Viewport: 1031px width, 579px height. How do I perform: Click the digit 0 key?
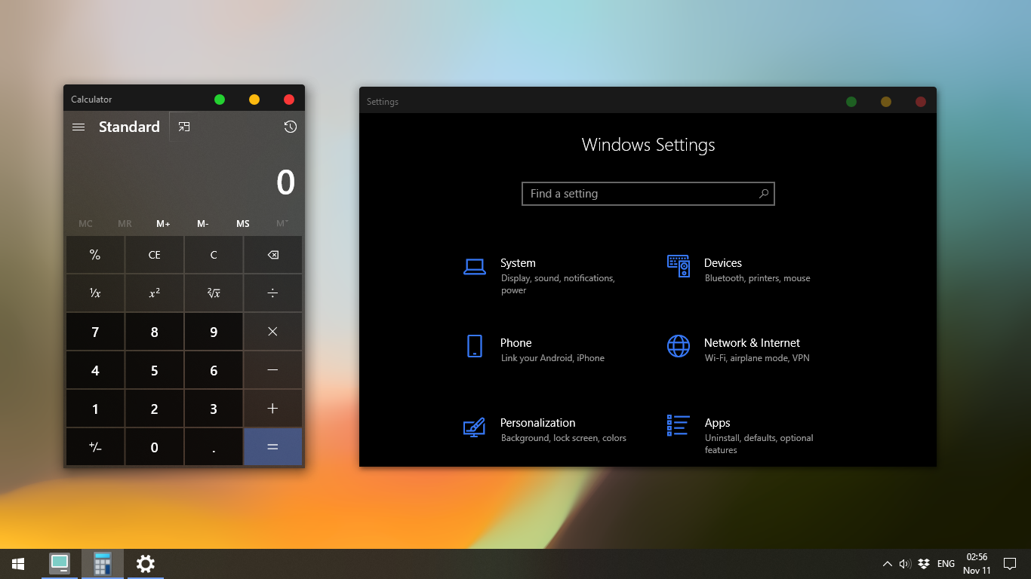[154, 447]
